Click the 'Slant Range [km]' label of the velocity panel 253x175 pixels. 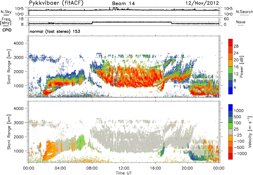point(9,132)
